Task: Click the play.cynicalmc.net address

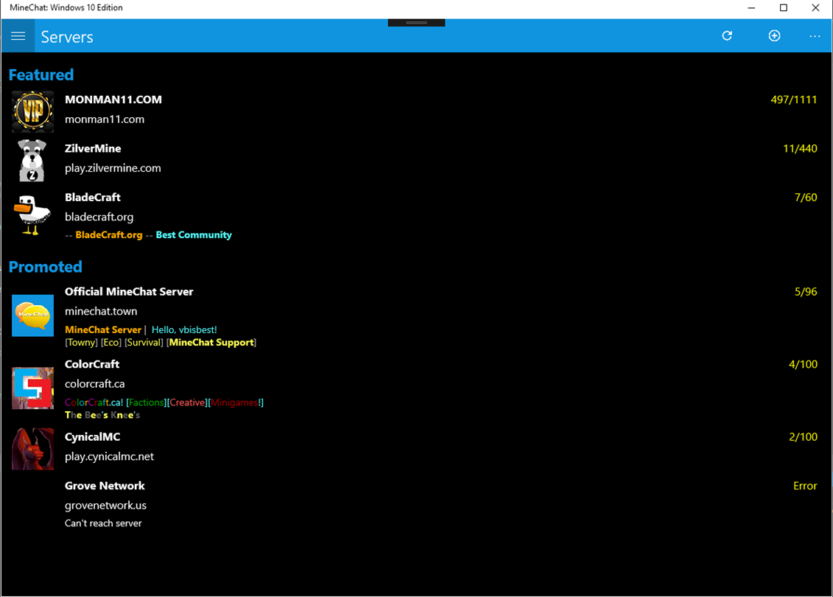Action: tap(110, 457)
